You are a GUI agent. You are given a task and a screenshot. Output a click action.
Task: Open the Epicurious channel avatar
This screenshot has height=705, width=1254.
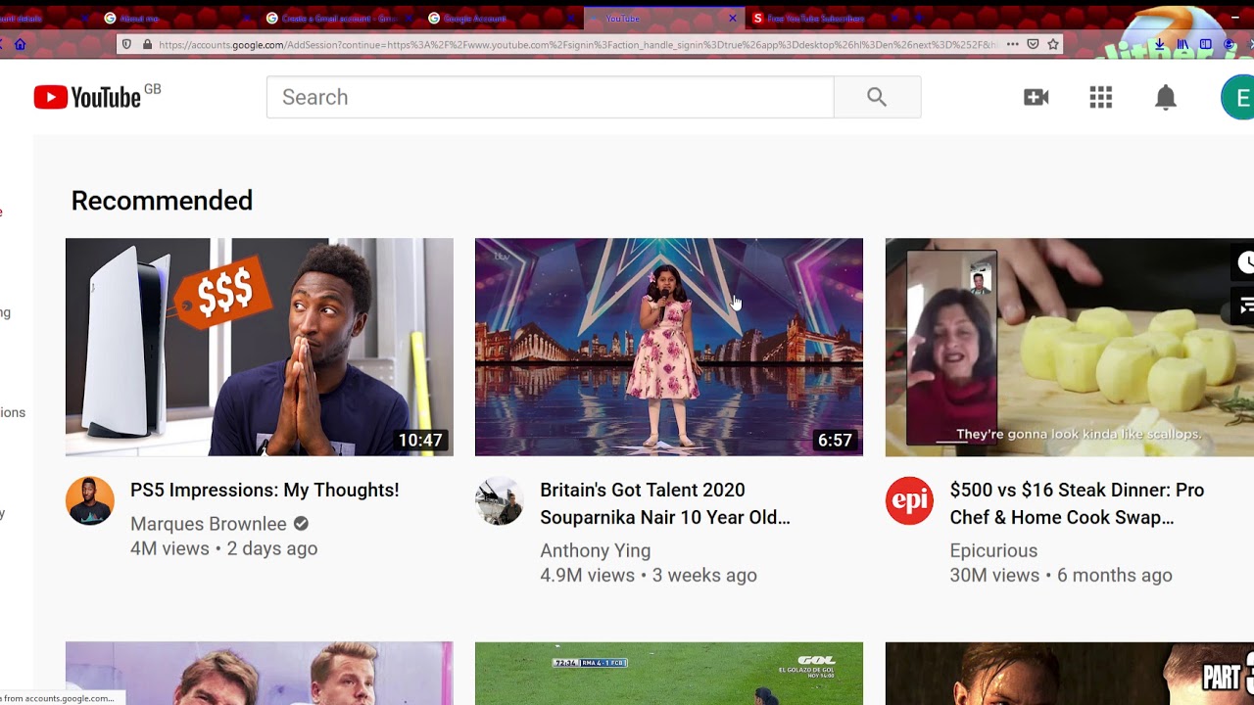click(x=909, y=501)
